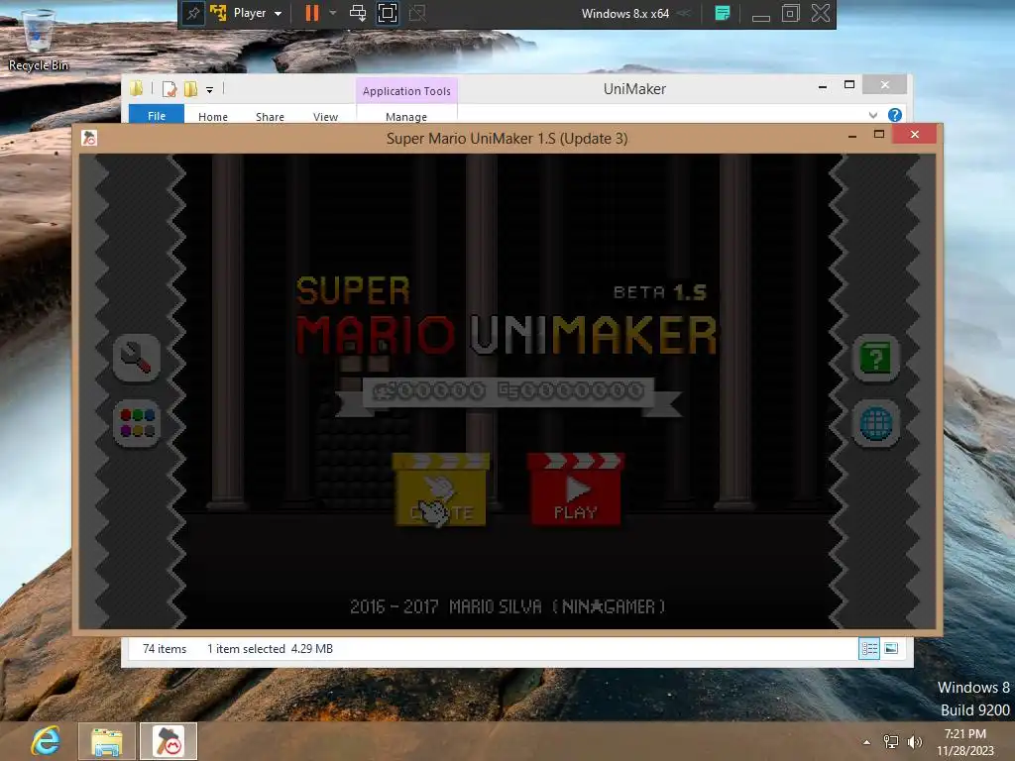Viewport: 1015px width, 761px height.
Task: Show hidden tray icons arrow
Action: tap(866, 742)
